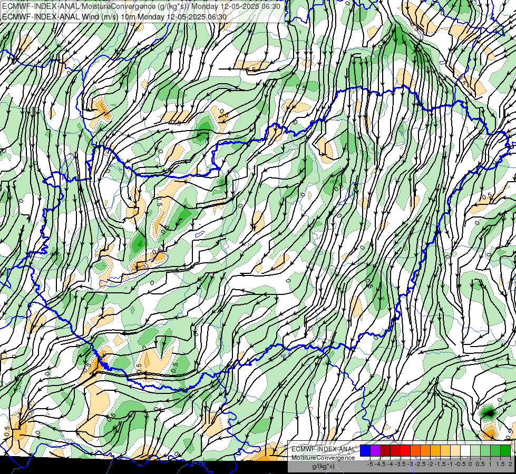
Task: Click the -4 tick label on the legend
Action: [390, 464]
